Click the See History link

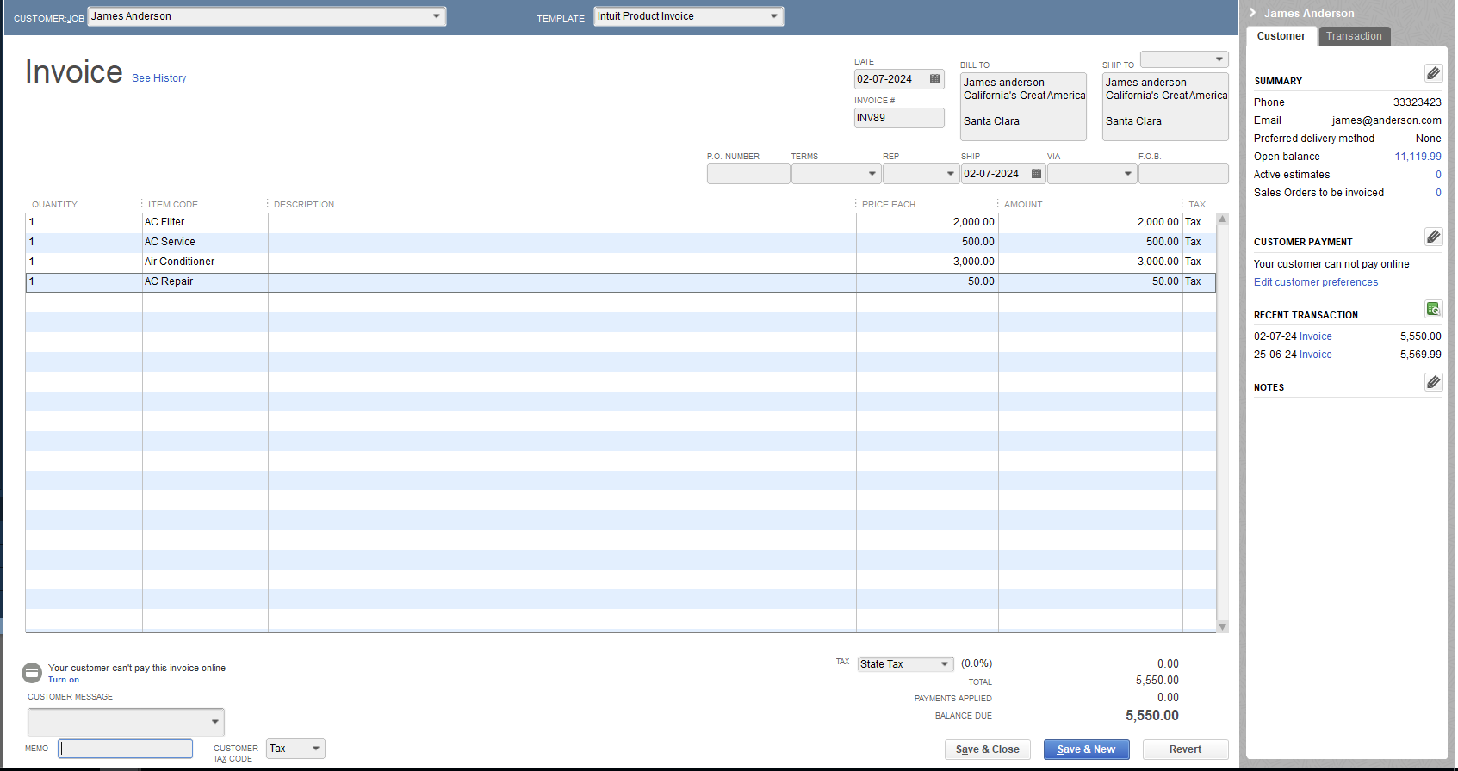pyautogui.click(x=158, y=78)
